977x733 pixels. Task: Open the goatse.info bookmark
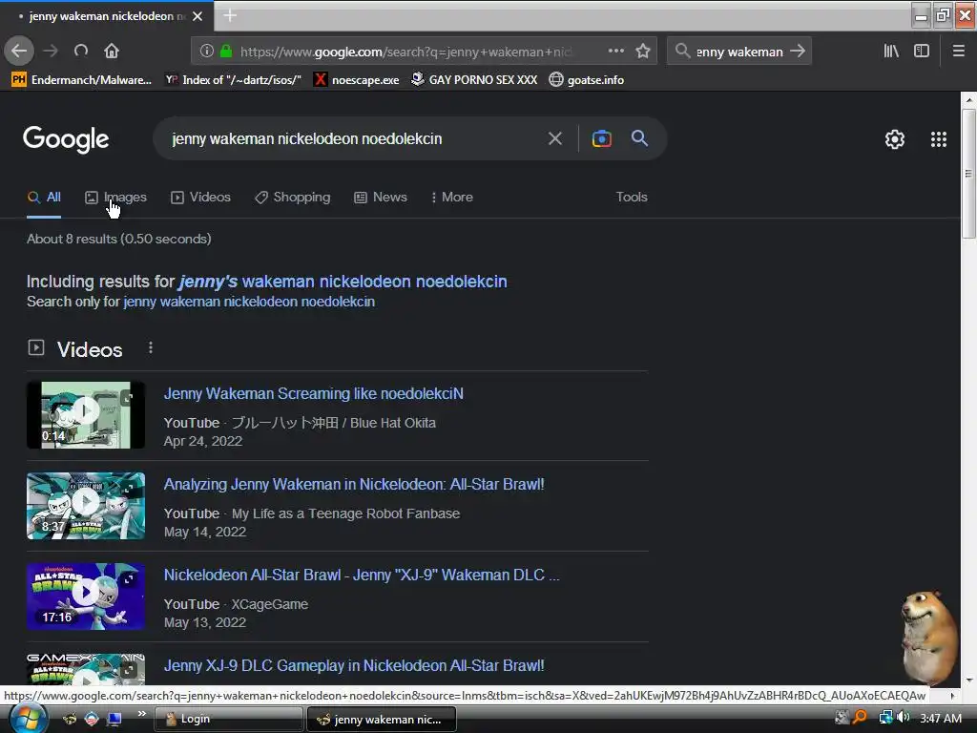click(587, 80)
